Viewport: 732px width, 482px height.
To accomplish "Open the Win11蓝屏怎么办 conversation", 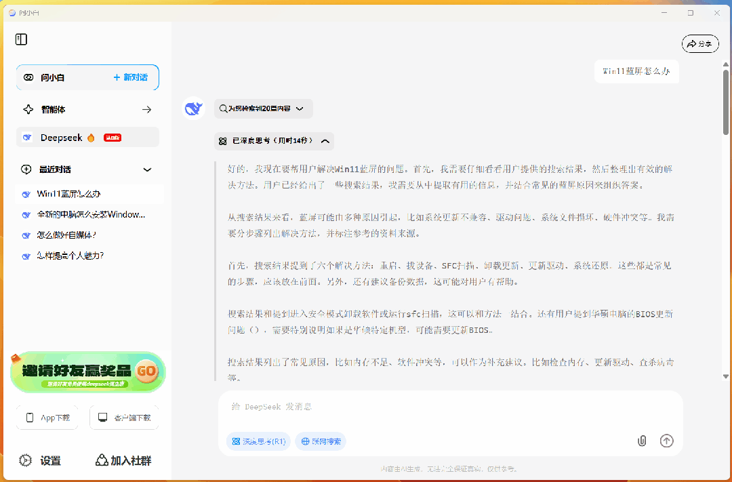I will [x=89, y=194].
